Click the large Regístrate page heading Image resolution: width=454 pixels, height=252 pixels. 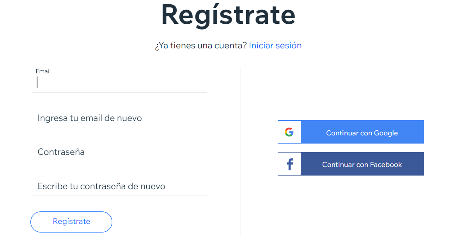point(228,15)
